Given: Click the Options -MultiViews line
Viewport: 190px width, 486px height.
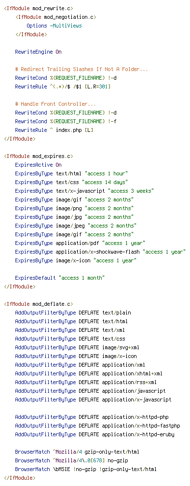Looking at the screenshot, I should (x=54, y=26).
